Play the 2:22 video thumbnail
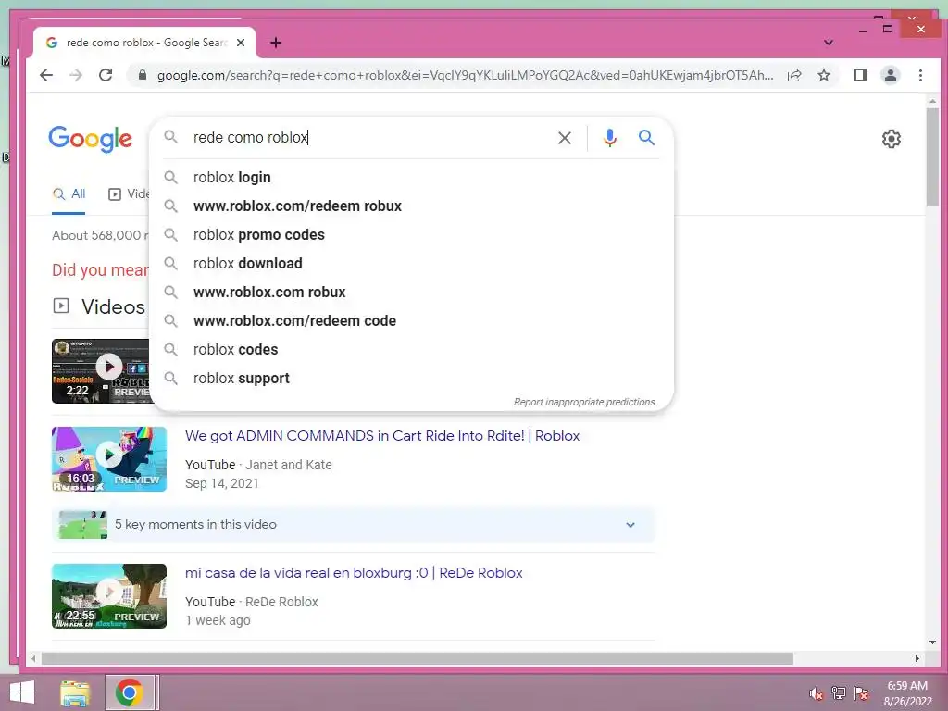The width and height of the screenshot is (948, 711). click(x=100, y=370)
